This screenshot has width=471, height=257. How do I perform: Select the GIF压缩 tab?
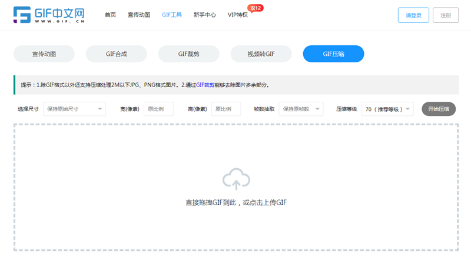point(333,54)
